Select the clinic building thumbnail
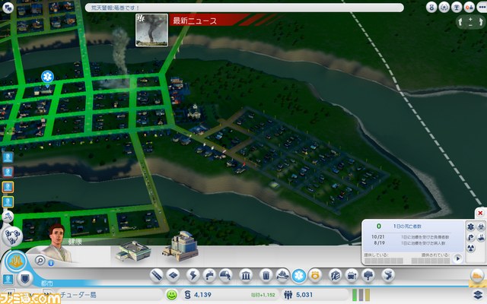 (126, 252)
